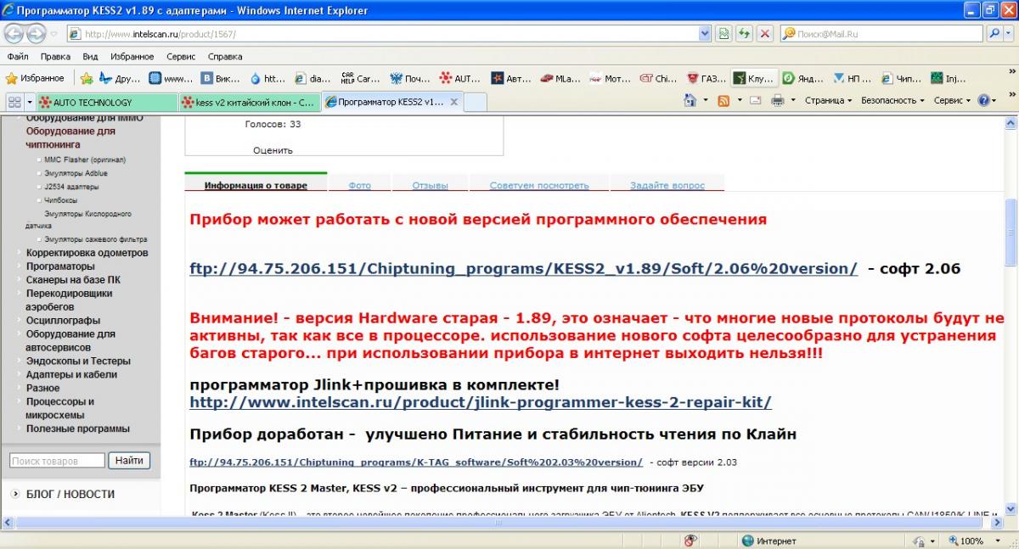1019x549 pixels.
Task: Open the 'Вик...' VK bookmark
Action: pyautogui.click(x=221, y=78)
